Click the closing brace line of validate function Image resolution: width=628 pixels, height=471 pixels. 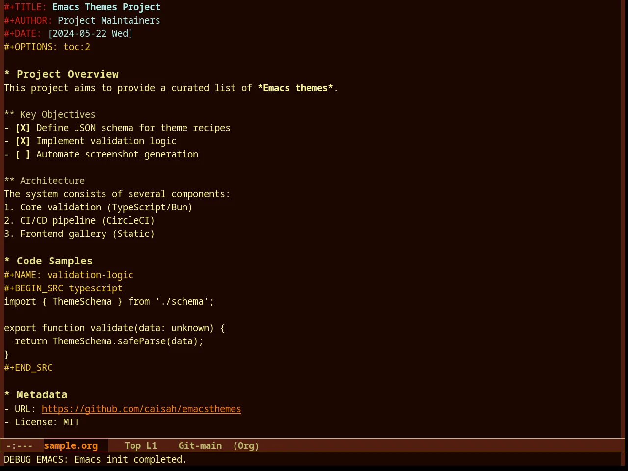6,355
